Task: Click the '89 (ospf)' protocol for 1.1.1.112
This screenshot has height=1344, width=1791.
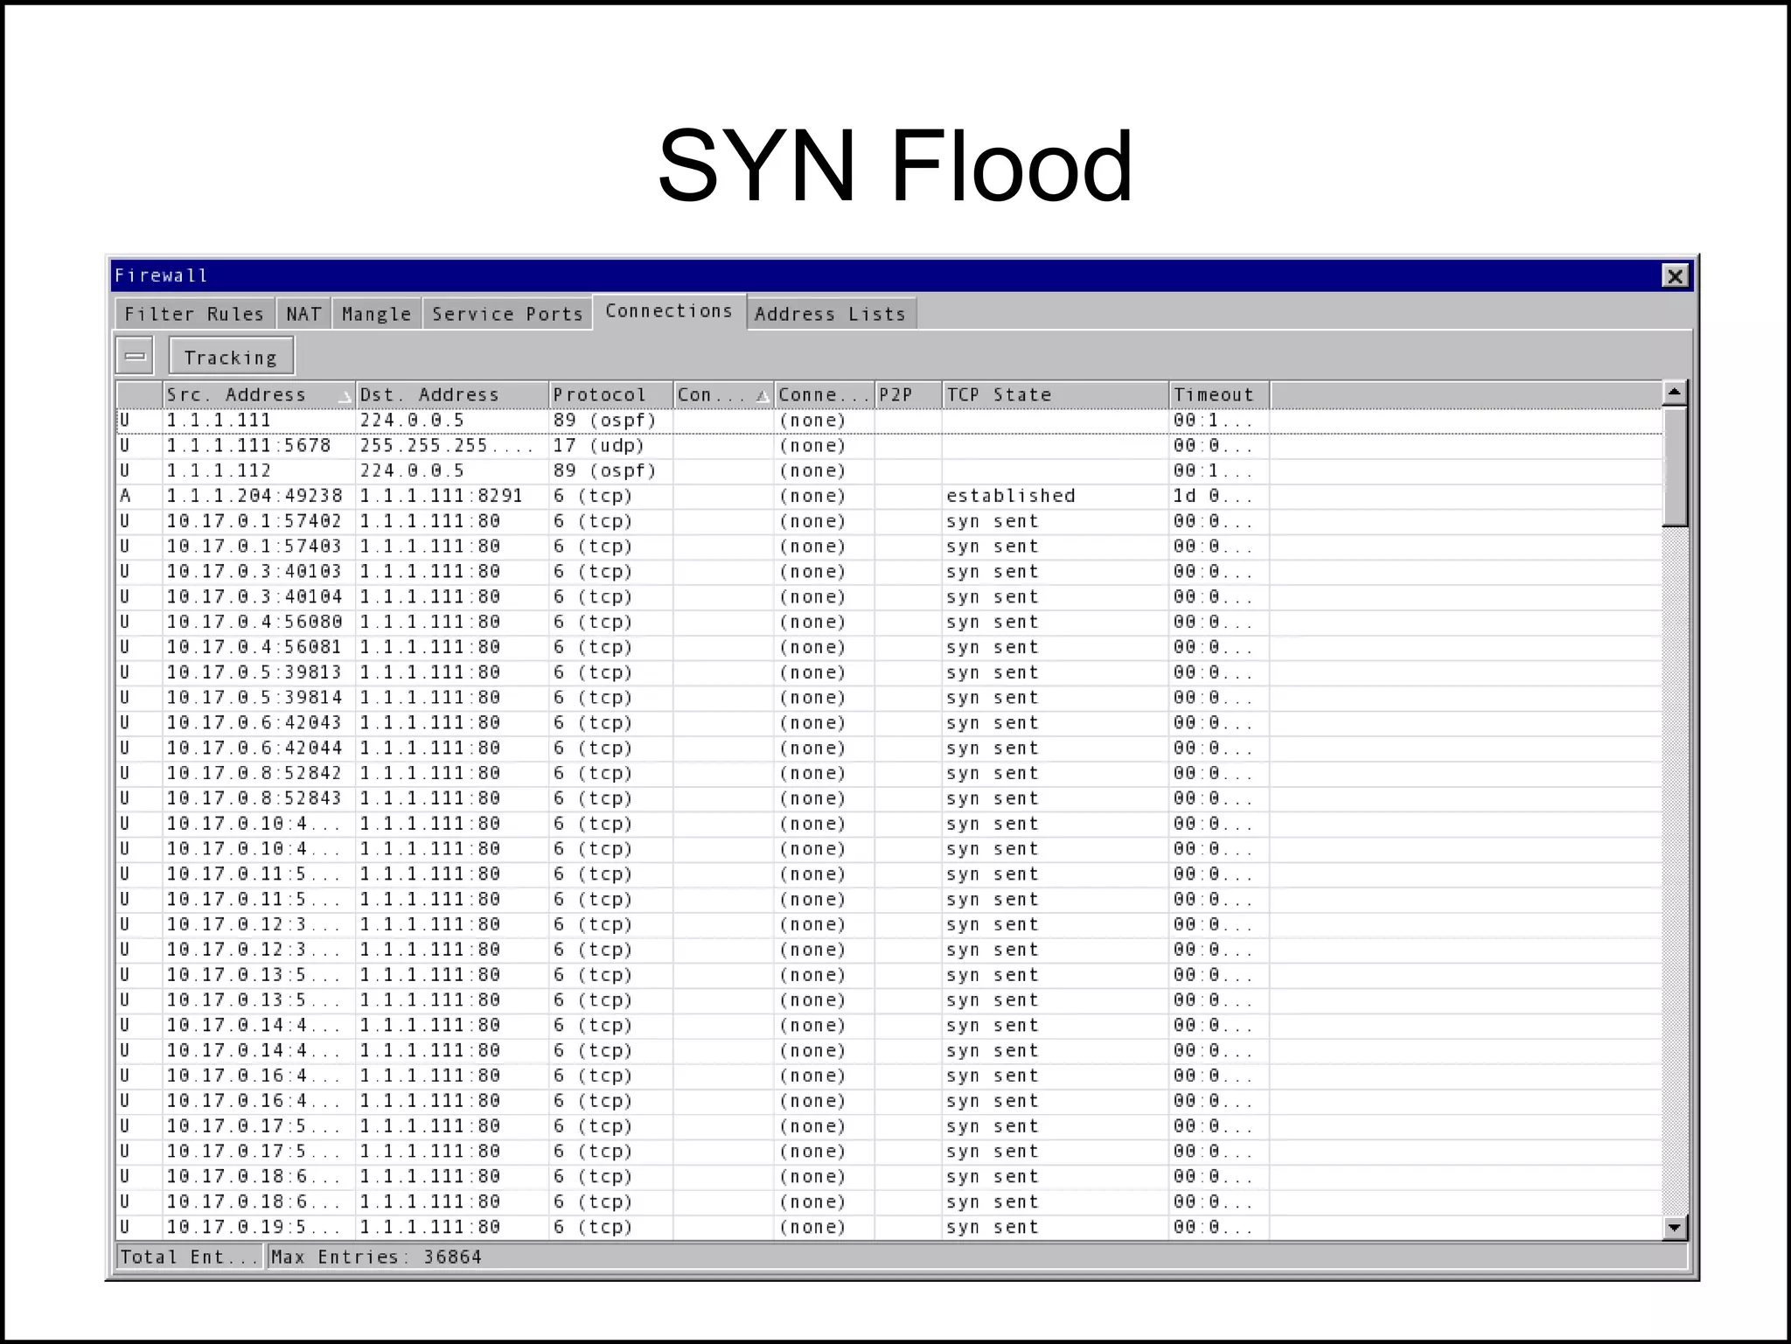Action: pos(611,471)
